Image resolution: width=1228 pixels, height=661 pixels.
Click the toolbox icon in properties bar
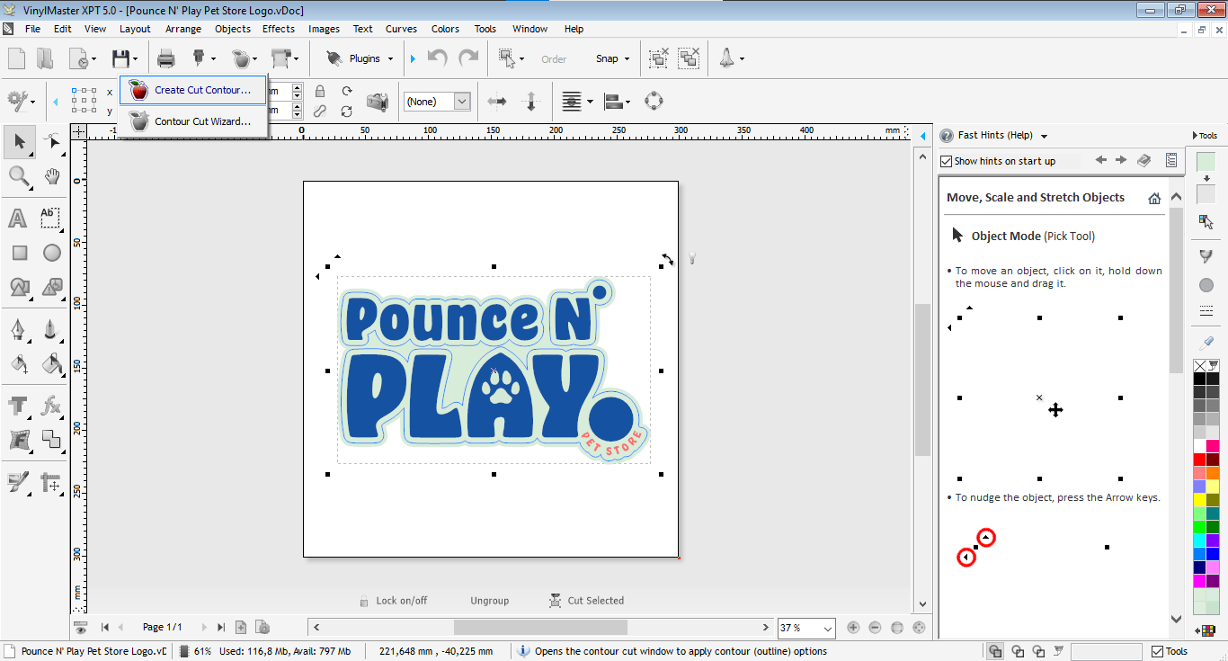[378, 102]
